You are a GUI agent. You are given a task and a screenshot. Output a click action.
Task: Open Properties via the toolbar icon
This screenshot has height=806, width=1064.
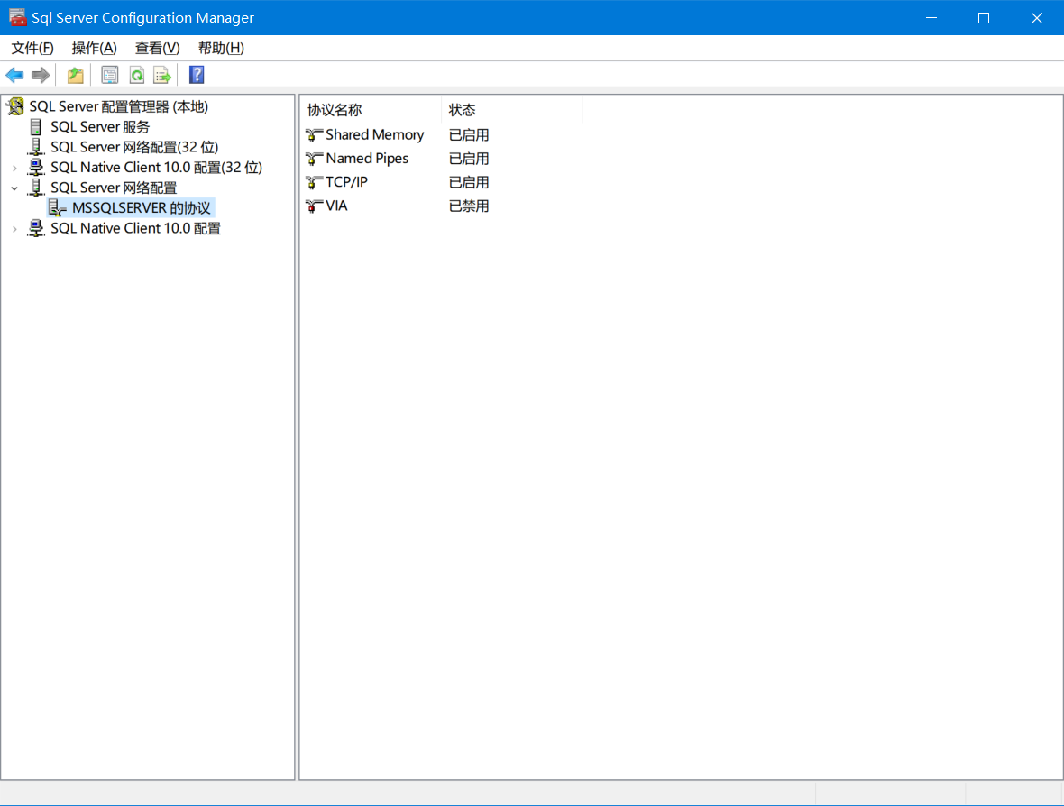pos(110,75)
